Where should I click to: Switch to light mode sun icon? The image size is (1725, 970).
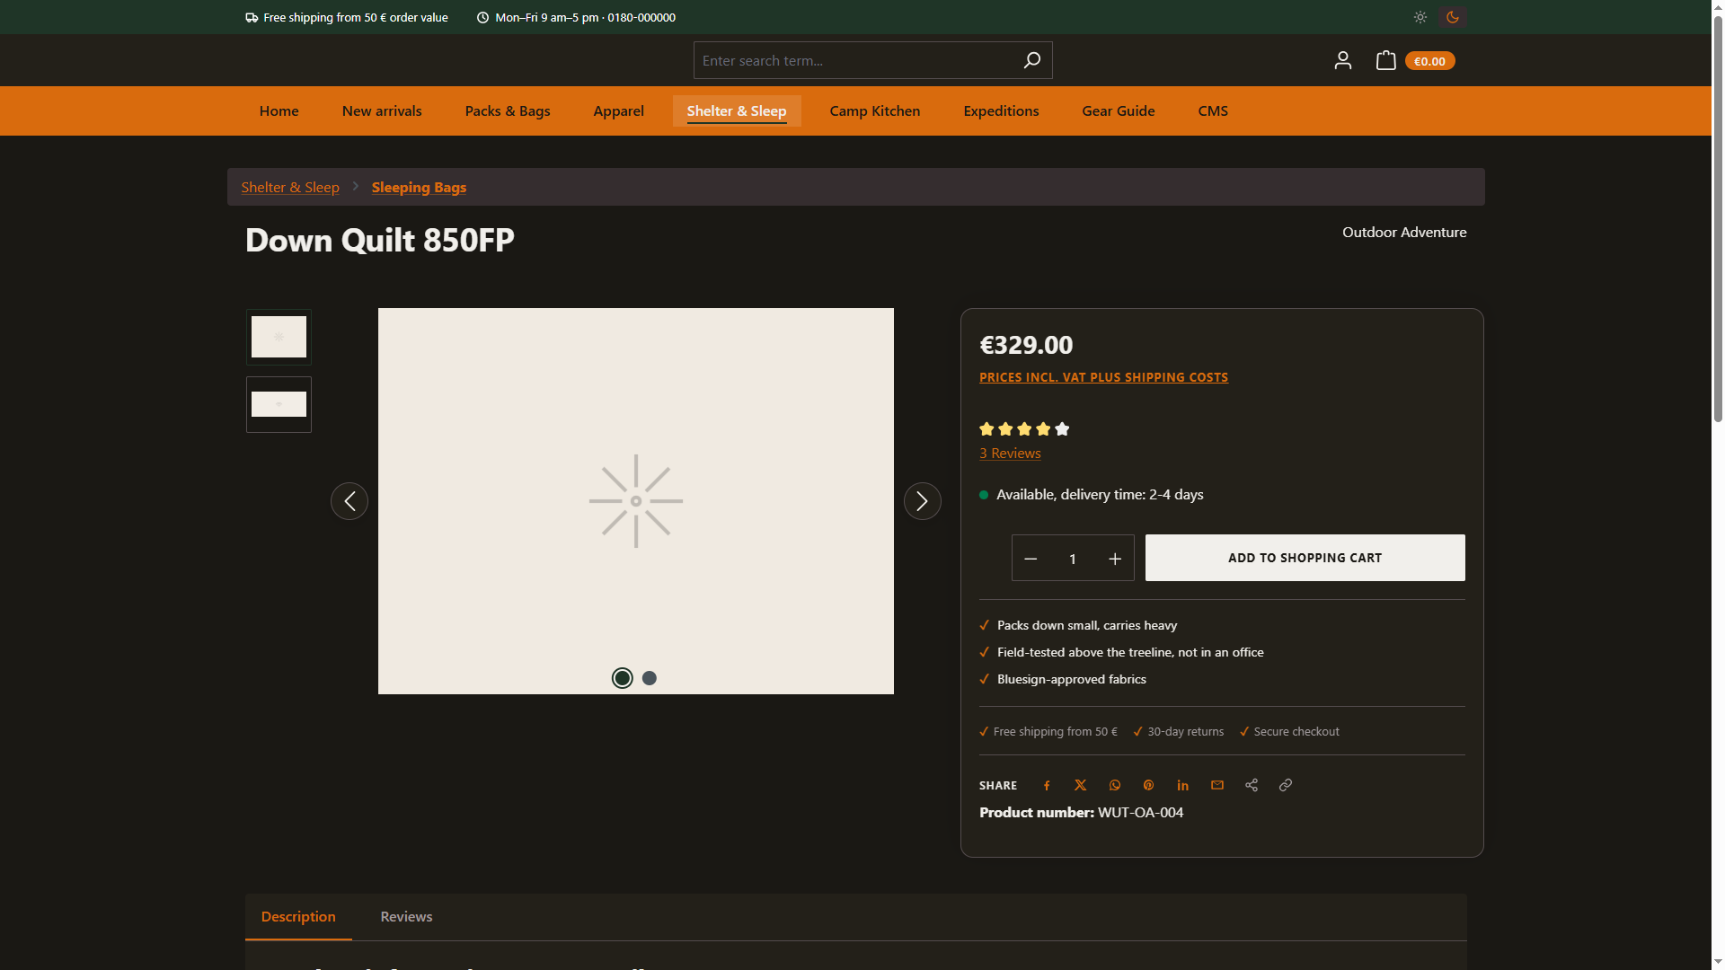pos(1420,17)
